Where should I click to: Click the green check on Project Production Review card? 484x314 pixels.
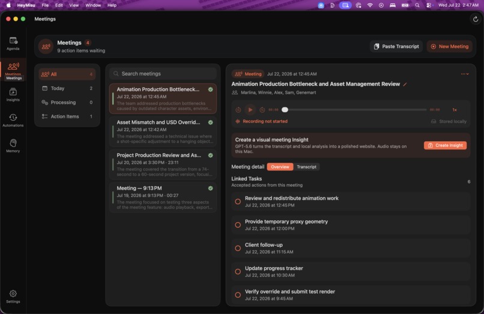tap(211, 155)
